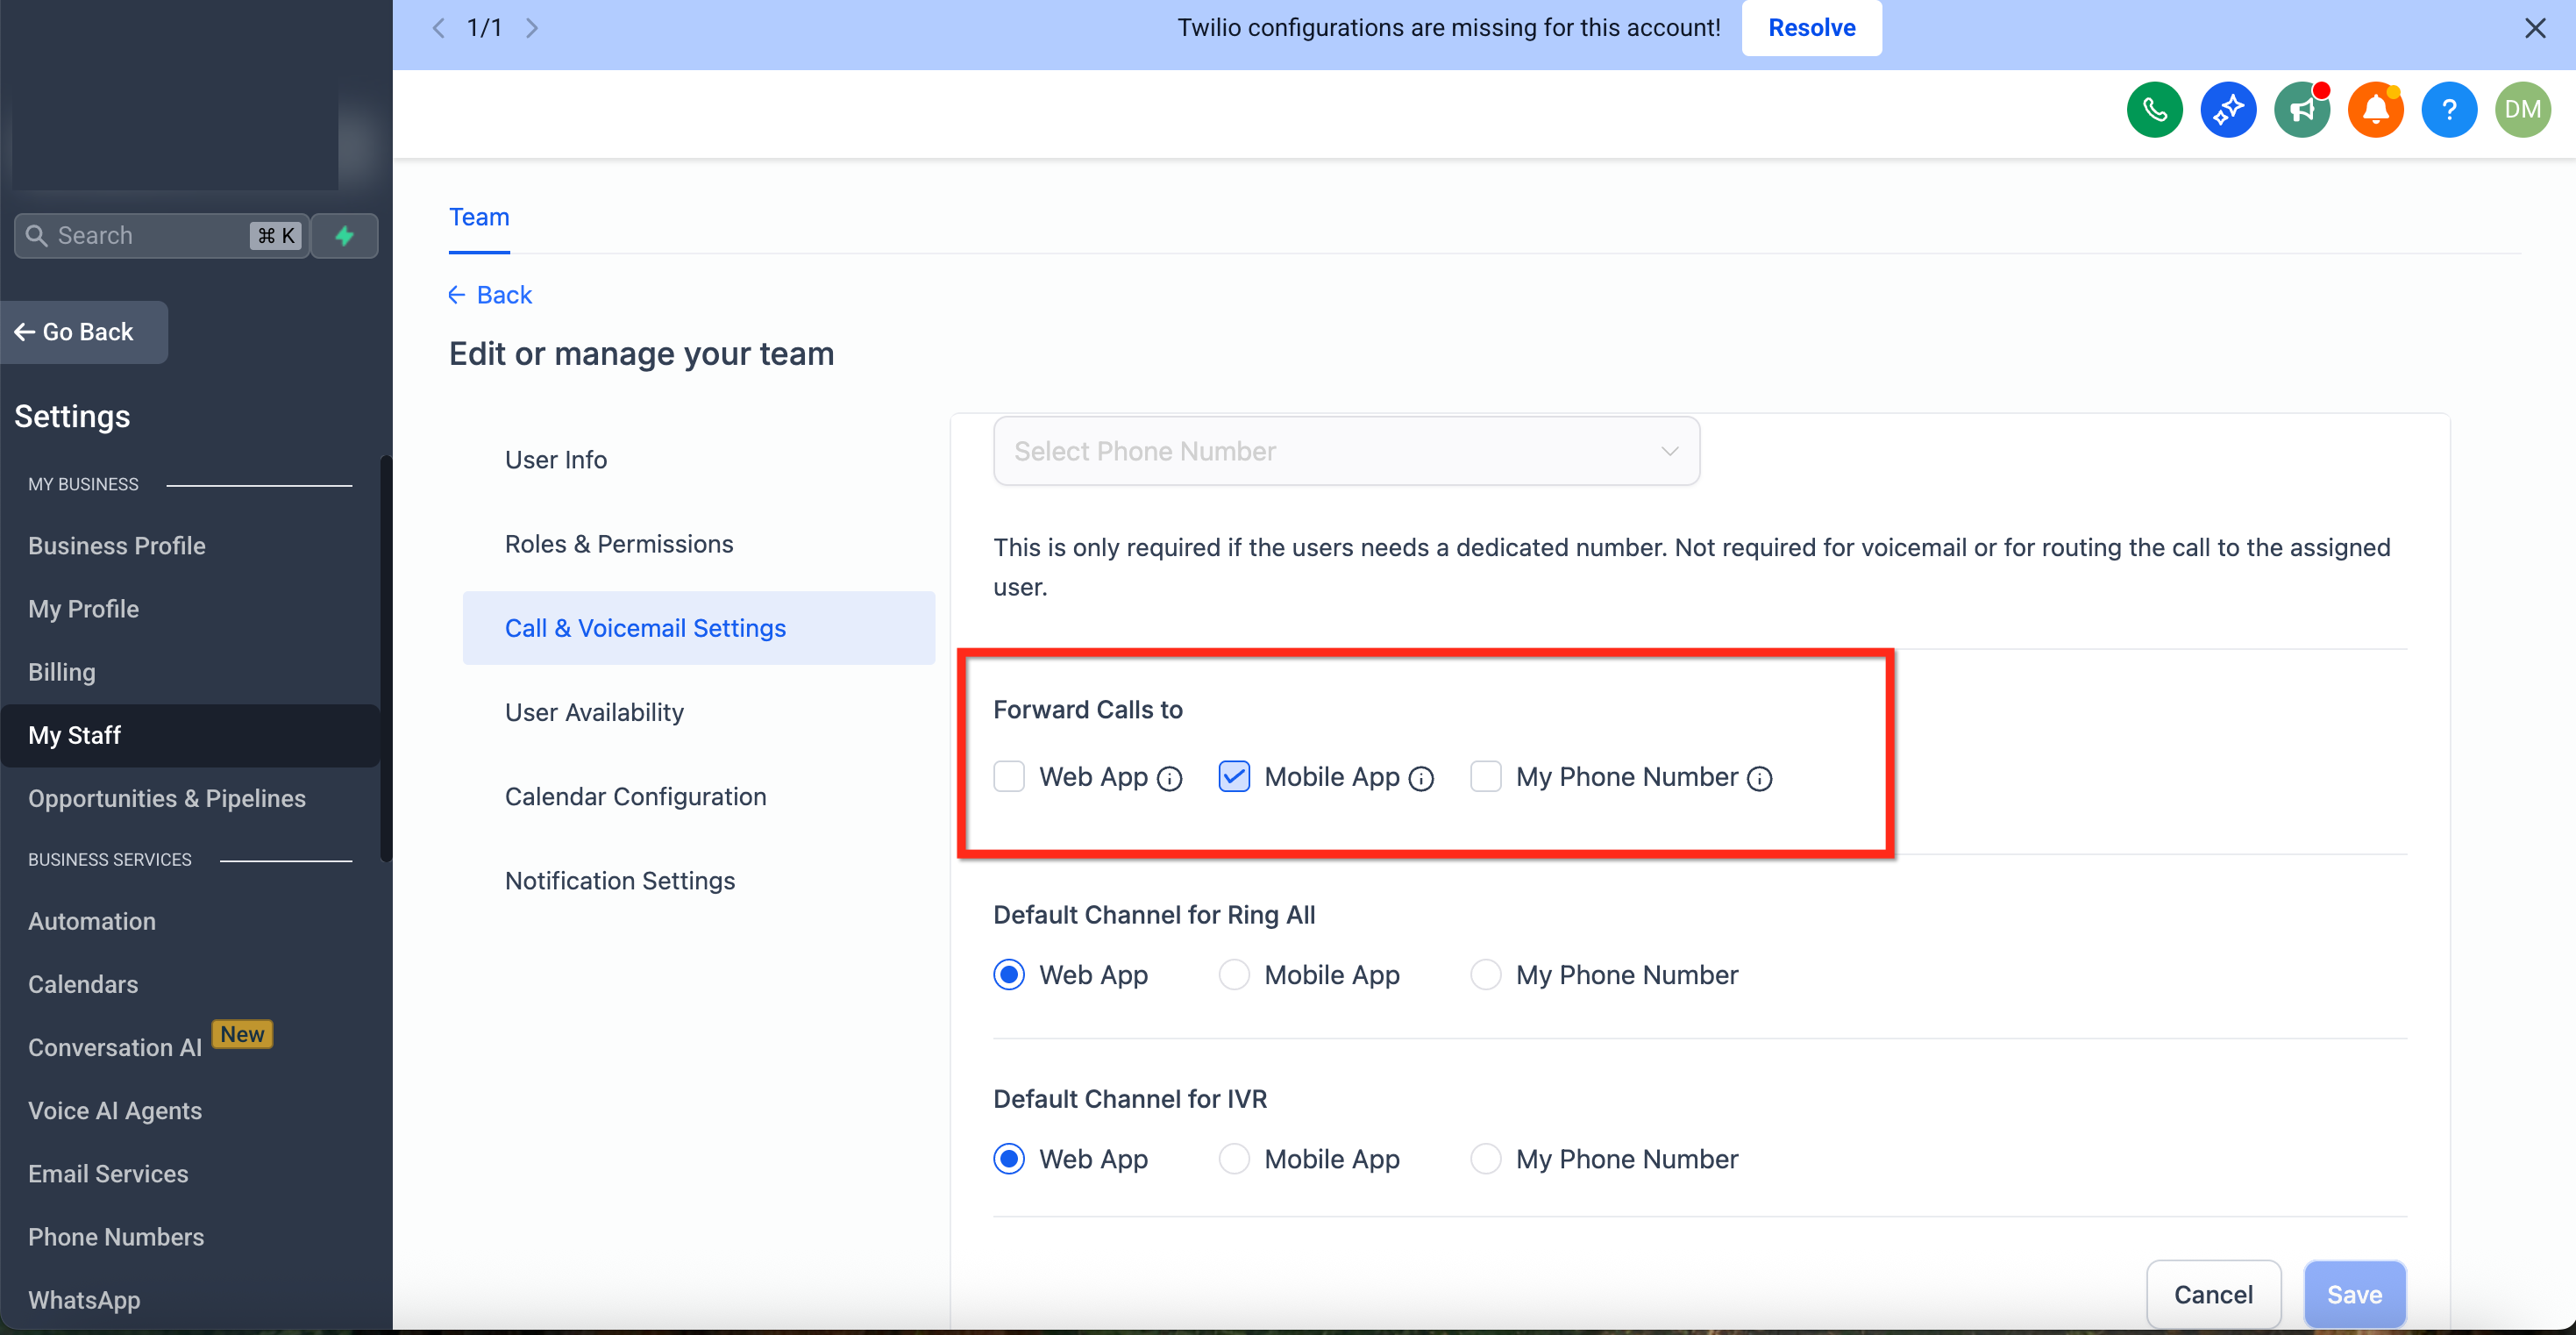Click the Resolve button in banner
Image resolution: width=2576 pixels, height=1335 pixels.
[1811, 28]
